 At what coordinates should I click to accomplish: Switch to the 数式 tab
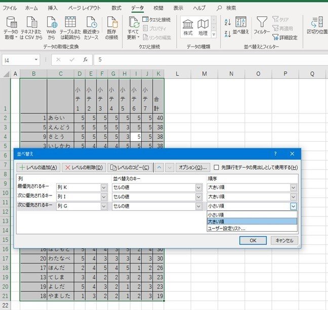pyautogui.click(x=116, y=8)
